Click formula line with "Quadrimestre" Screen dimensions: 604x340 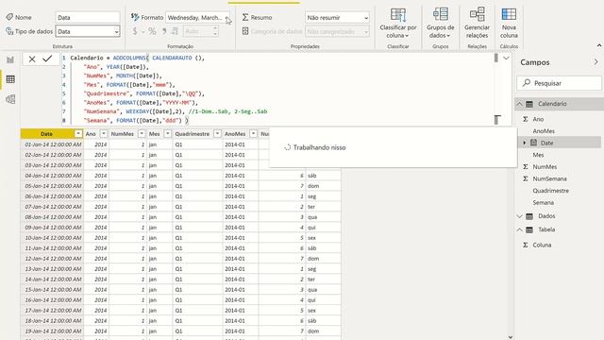click(x=143, y=93)
